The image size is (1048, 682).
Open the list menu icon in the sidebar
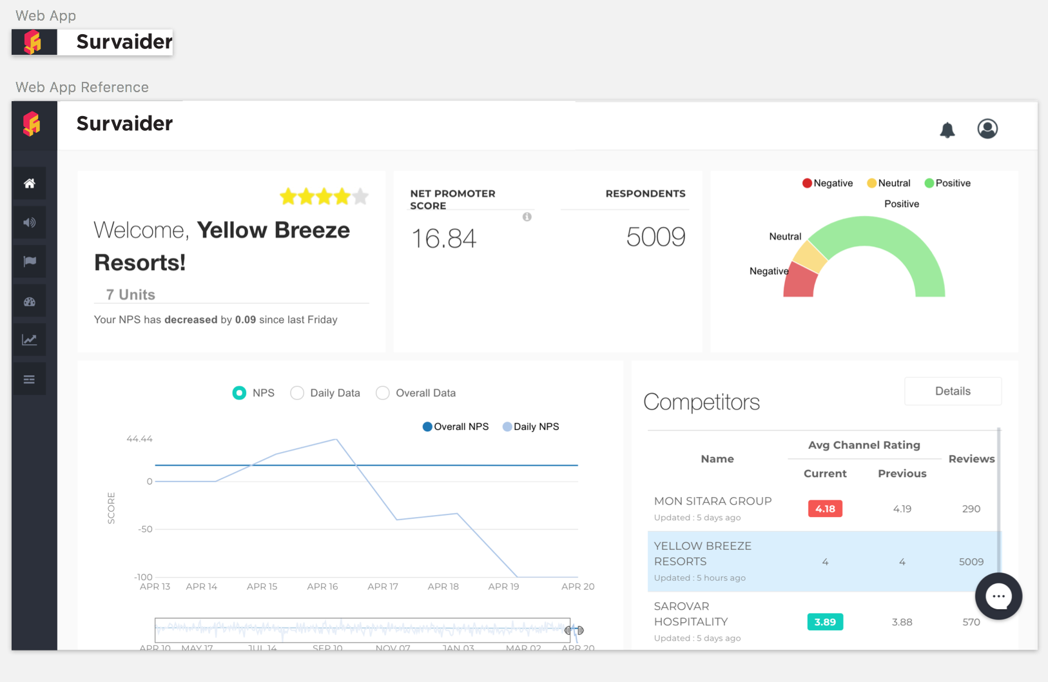[x=30, y=380]
